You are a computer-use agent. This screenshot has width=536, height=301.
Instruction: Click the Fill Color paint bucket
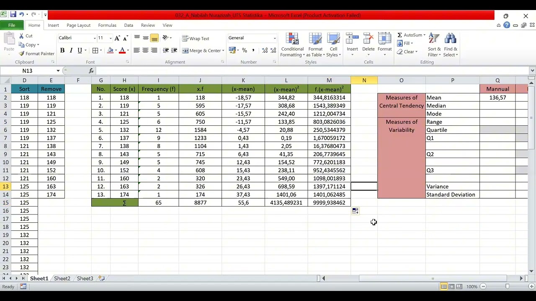[x=110, y=51]
